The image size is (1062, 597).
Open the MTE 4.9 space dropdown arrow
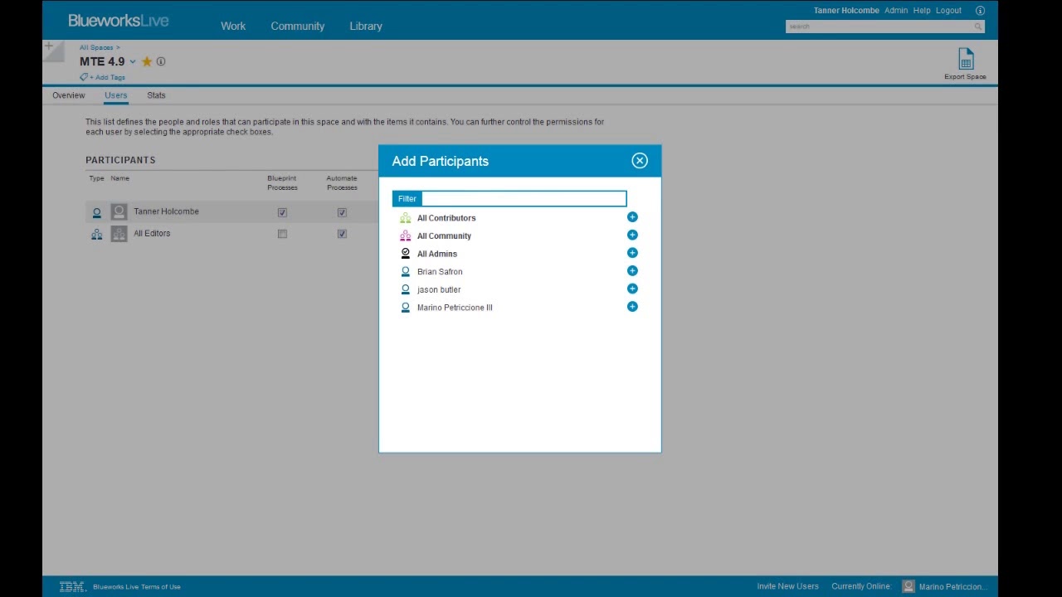point(133,62)
